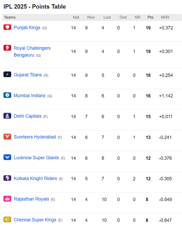Open the Punjab Kings team link
This screenshot has height=226, width=182.
(x=27, y=28)
